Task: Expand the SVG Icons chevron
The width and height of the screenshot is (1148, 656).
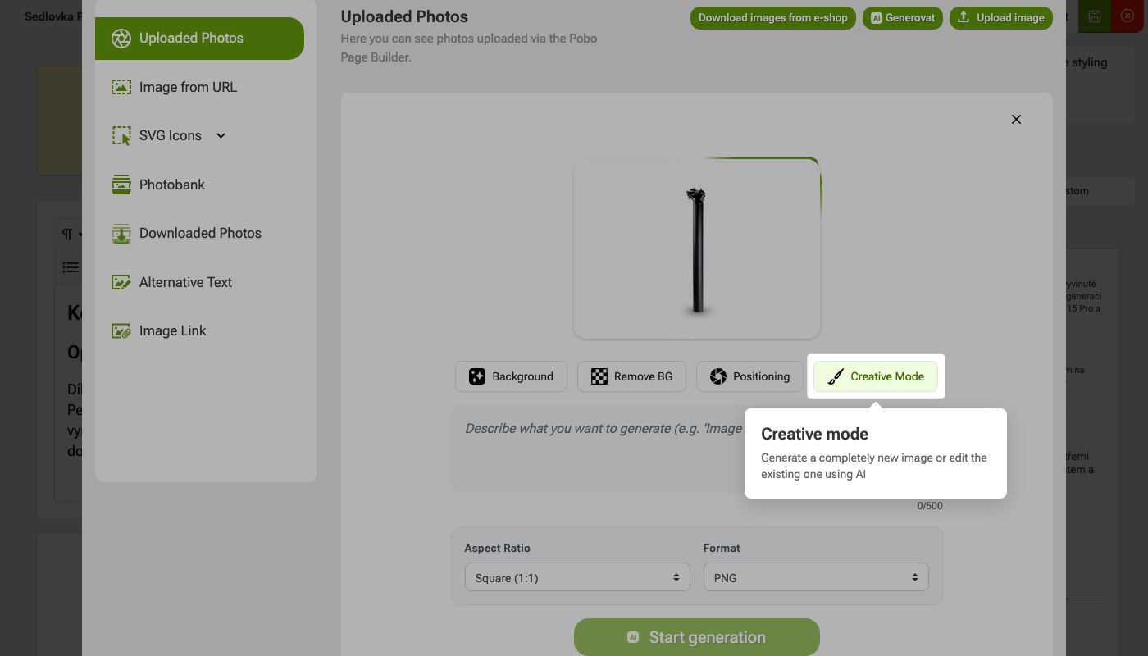Action: [221, 136]
